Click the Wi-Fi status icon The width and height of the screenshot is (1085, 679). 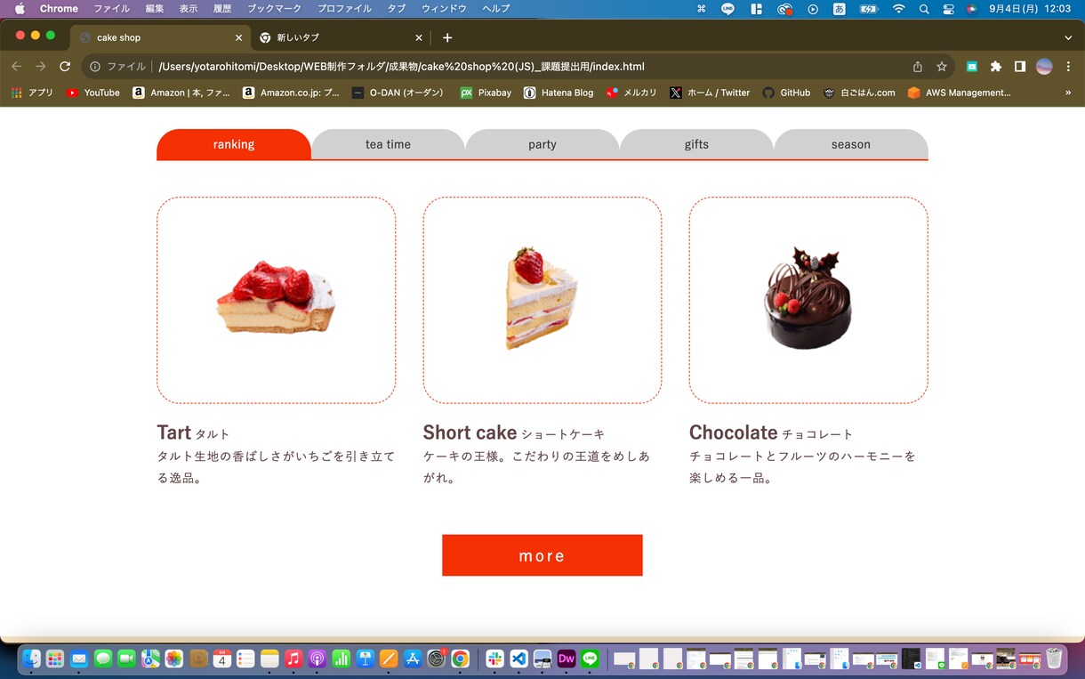pos(899,9)
